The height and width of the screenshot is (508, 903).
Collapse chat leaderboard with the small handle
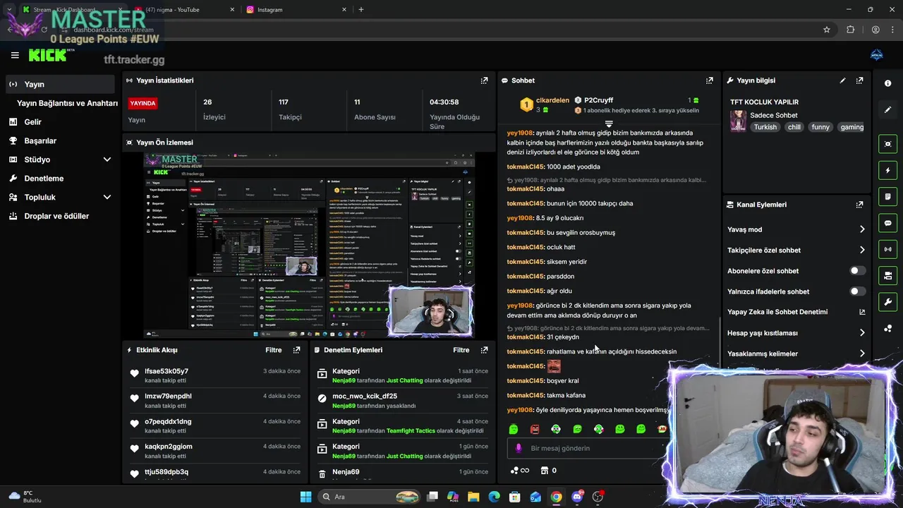click(x=609, y=124)
